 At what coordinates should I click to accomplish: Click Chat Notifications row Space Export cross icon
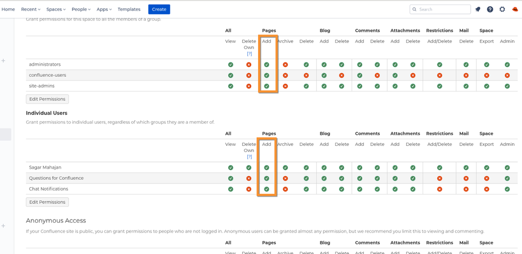coord(486,189)
